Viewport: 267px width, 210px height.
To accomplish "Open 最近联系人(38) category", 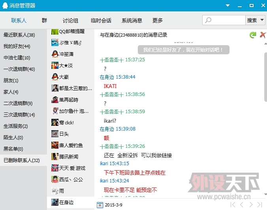I will (19, 35).
